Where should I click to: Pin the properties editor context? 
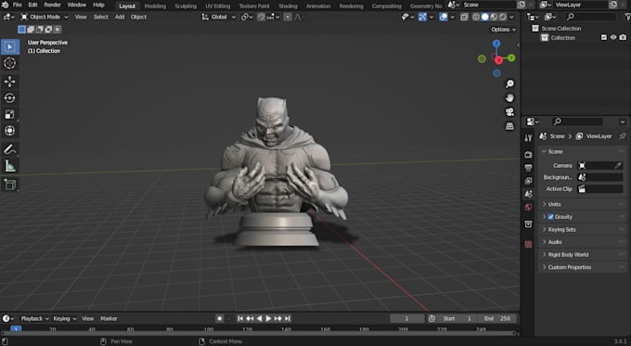(623, 136)
